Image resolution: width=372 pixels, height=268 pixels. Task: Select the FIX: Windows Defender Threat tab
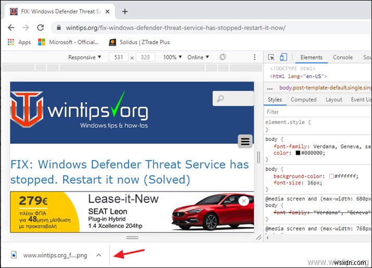[x=58, y=11]
